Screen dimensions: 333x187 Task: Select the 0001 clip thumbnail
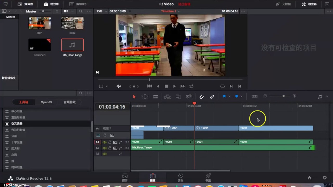point(40,23)
